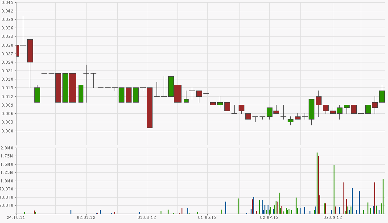Click the 0.042 price axis label

pos(7,11)
